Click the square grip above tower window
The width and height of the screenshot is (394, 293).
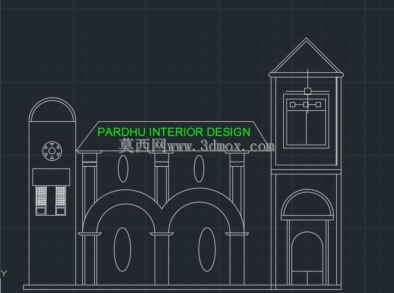pos(308,91)
